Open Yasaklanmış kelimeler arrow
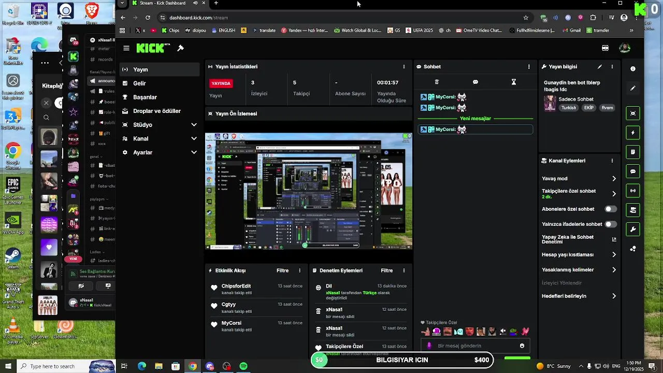663x373 pixels. click(614, 270)
